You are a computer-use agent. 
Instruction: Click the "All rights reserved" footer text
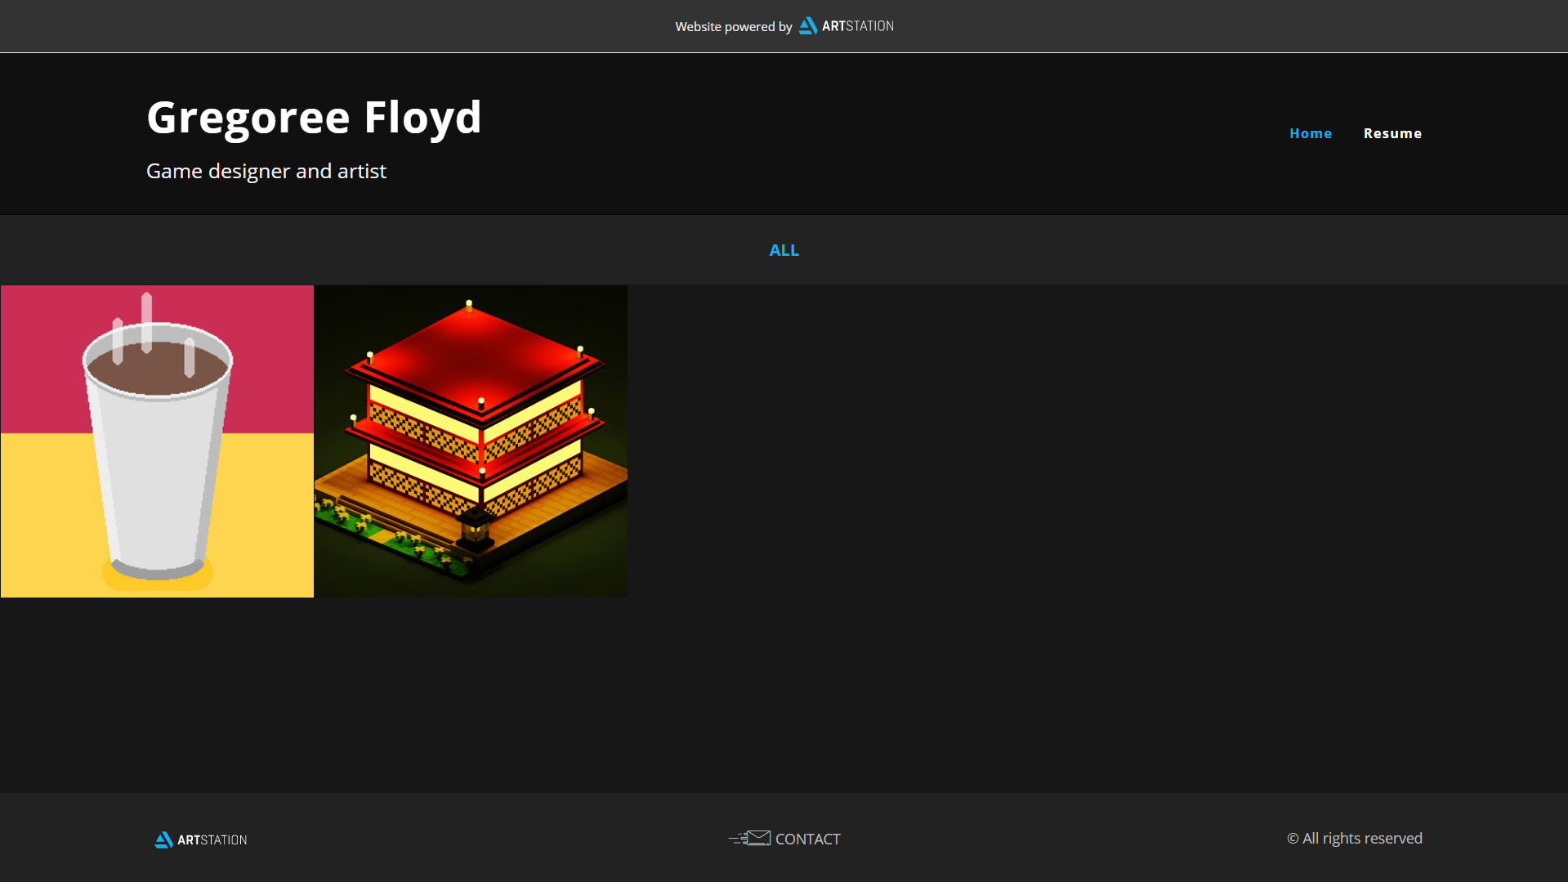pyautogui.click(x=1362, y=839)
